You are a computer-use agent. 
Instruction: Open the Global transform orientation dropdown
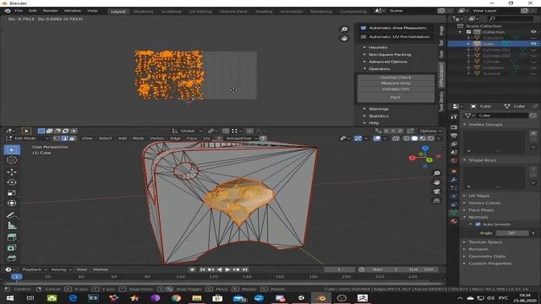click(187, 131)
